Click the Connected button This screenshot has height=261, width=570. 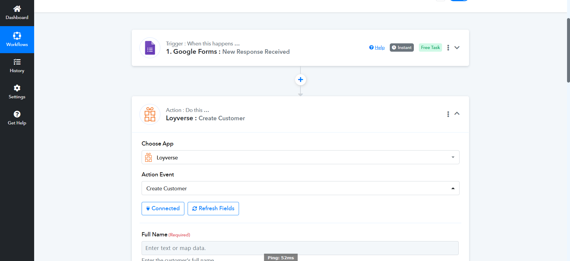click(x=163, y=208)
